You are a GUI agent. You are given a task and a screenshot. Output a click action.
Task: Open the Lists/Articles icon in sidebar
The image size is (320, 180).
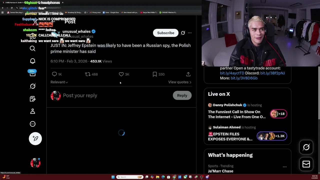point(32,99)
